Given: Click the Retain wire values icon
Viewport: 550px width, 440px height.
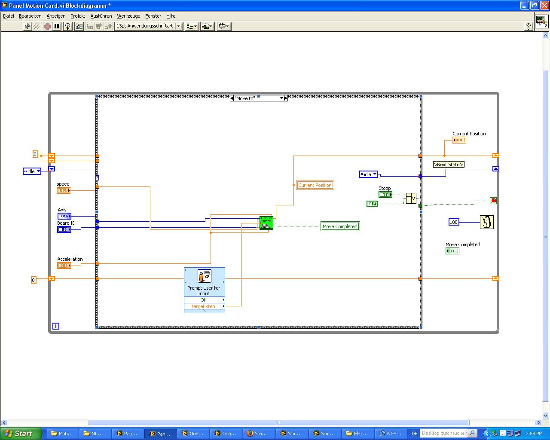Looking at the screenshot, I should (x=79, y=26).
